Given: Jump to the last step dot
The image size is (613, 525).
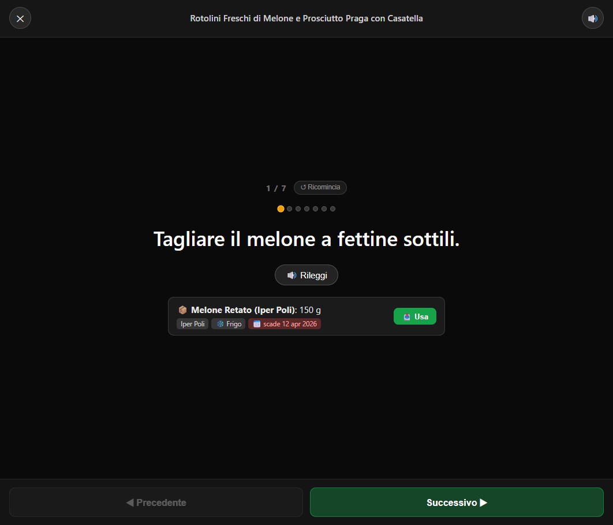Looking at the screenshot, I should coord(332,208).
